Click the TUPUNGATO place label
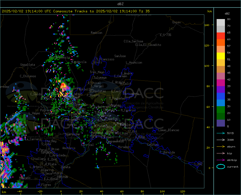The width and height of the screenshot is (241, 195). 48,153
